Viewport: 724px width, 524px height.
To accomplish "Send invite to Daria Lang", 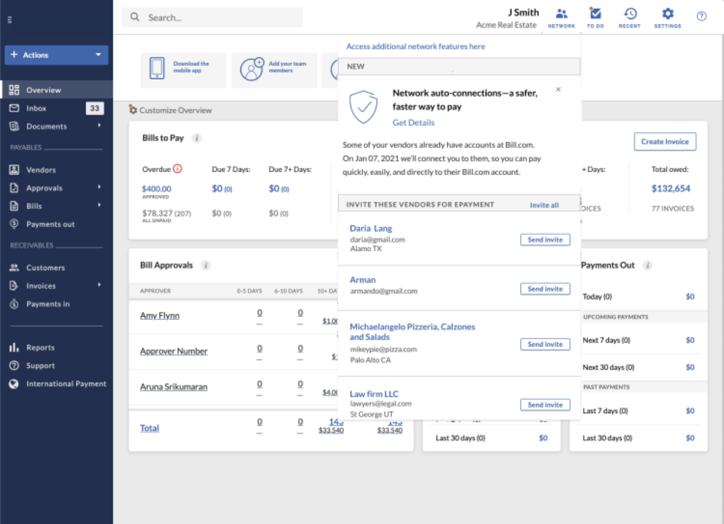I will click(545, 240).
